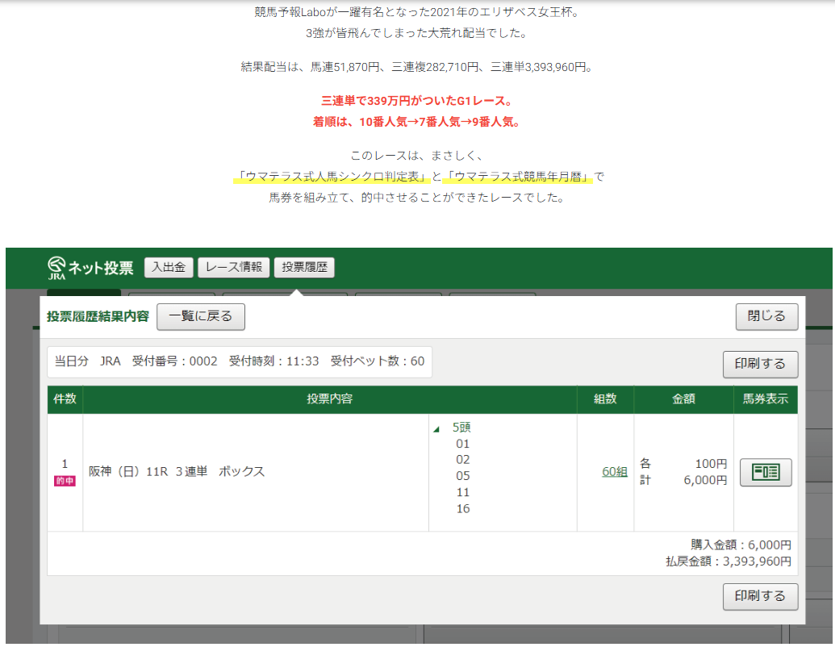Viewport: 835px width, 647px height.
Task: Click the 払戻金額：3,393,960円 text
Action: tap(728, 561)
